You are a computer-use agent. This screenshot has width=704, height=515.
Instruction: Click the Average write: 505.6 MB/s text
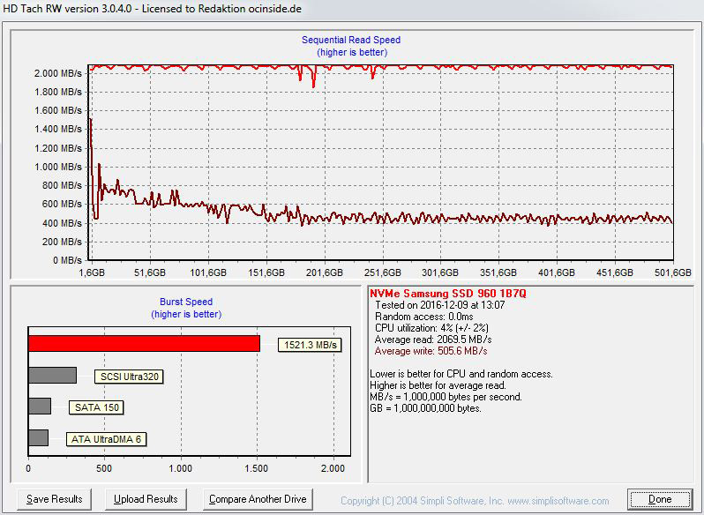[431, 351]
